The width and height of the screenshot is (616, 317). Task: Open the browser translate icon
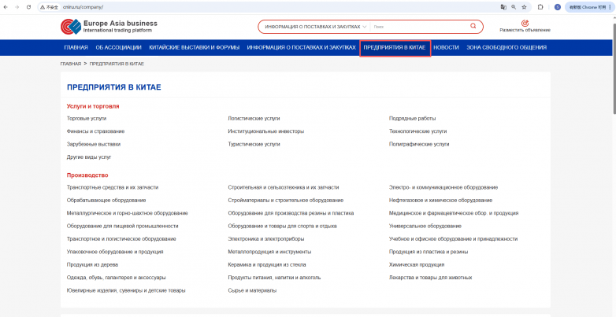click(503, 6)
